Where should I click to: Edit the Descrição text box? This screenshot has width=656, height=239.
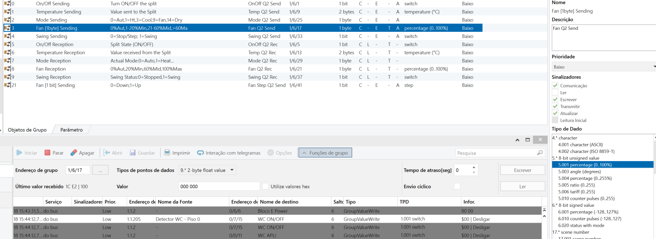coord(604,38)
